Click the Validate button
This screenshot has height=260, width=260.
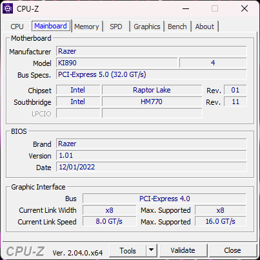click(183, 250)
